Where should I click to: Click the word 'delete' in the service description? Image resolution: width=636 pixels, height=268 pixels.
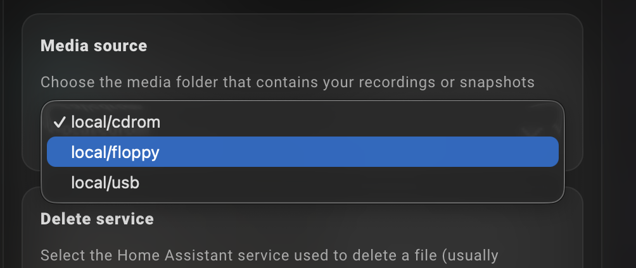coord(391,255)
